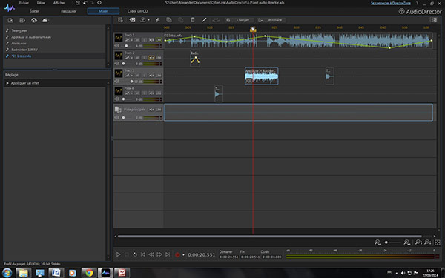
Task: Adjust the timeline zoom slider knob
Action: [x=386, y=242]
